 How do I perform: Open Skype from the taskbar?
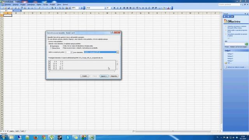(x=68, y=137)
